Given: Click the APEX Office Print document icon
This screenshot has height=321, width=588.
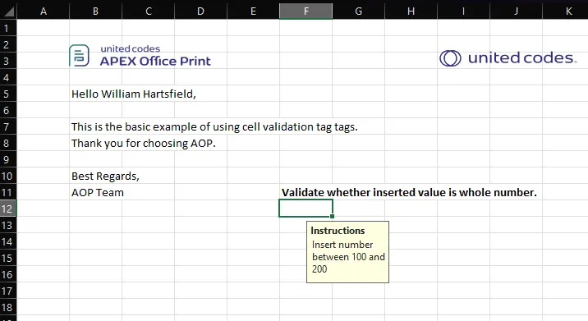Looking at the screenshot, I should pyautogui.click(x=79, y=56).
